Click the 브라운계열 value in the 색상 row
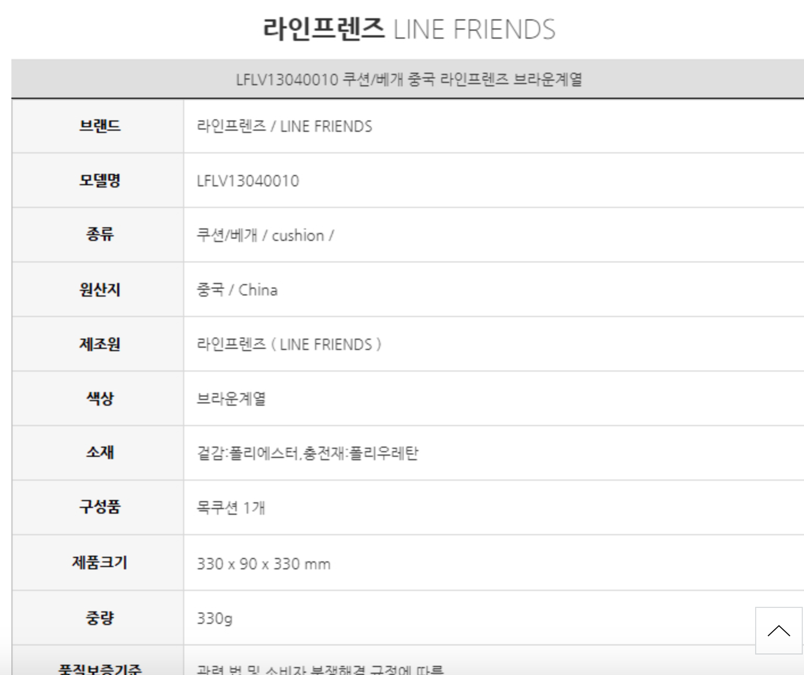 point(231,399)
